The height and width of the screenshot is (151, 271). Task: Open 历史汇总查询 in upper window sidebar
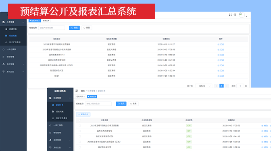13,42
